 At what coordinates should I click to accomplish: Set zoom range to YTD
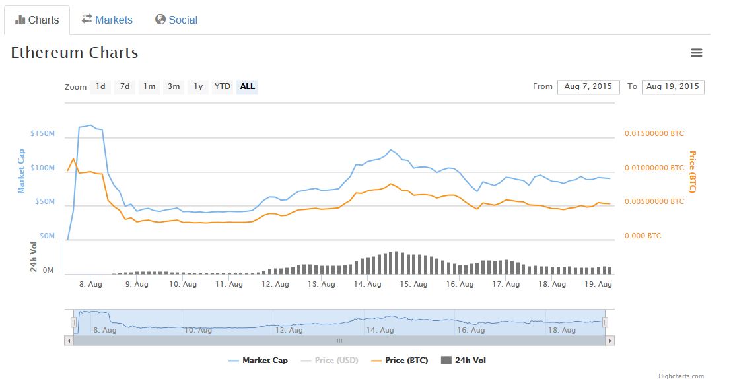pos(223,86)
